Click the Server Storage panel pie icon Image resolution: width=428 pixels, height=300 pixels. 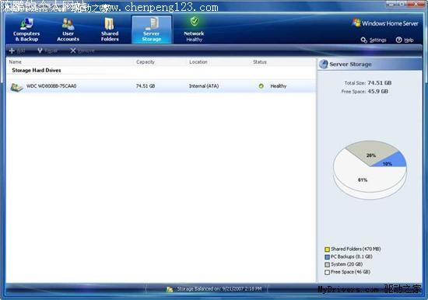tap(324, 65)
